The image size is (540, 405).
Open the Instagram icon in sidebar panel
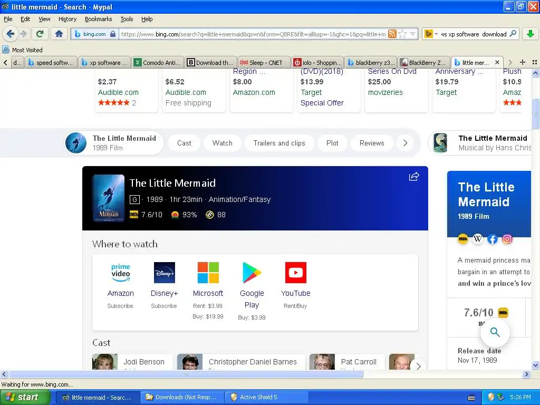click(x=507, y=239)
